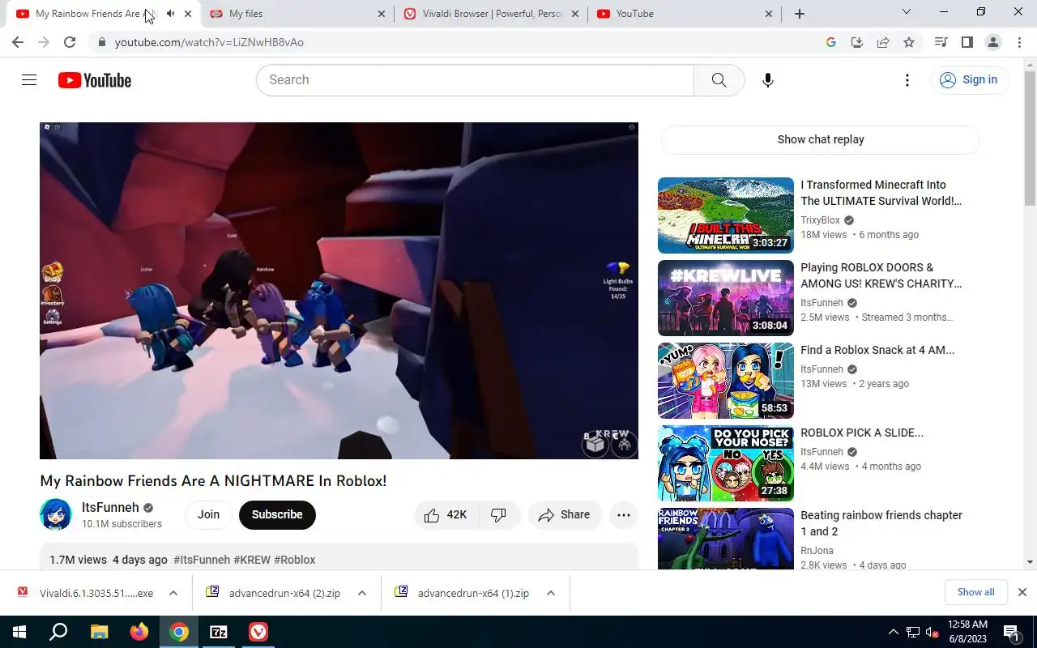Open Chrome three-dot menu
The width and height of the screenshot is (1037, 648).
pyautogui.click(x=1020, y=42)
